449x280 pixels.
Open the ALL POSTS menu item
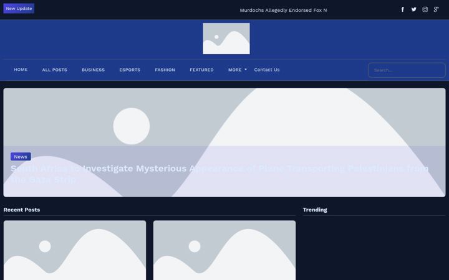click(x=55, y=70)
